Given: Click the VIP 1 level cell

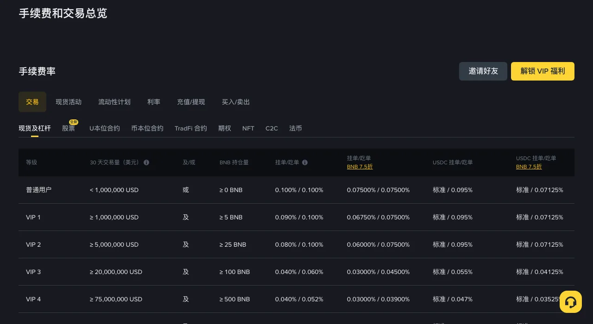Looking at the screenshot, I should click(33, 217).
